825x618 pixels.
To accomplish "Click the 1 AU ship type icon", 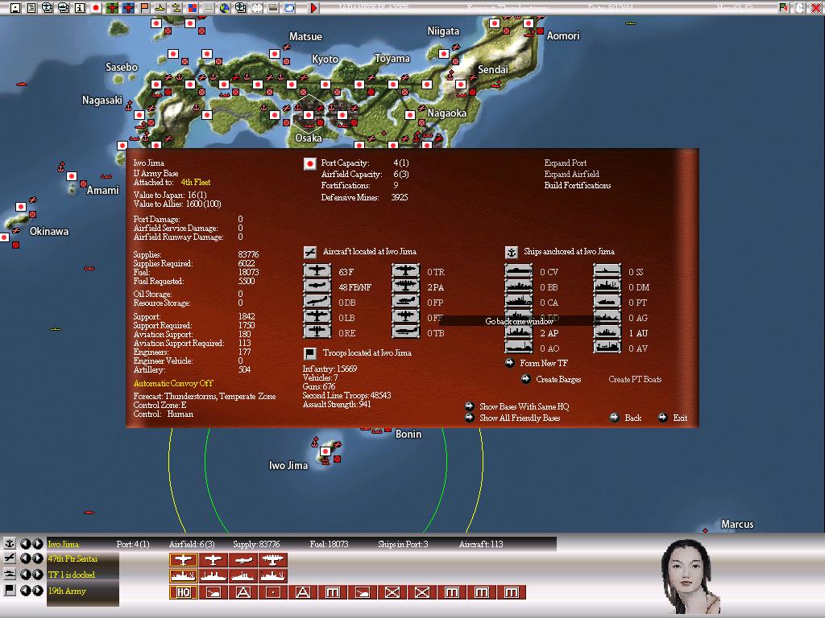I will coord(607,332).
